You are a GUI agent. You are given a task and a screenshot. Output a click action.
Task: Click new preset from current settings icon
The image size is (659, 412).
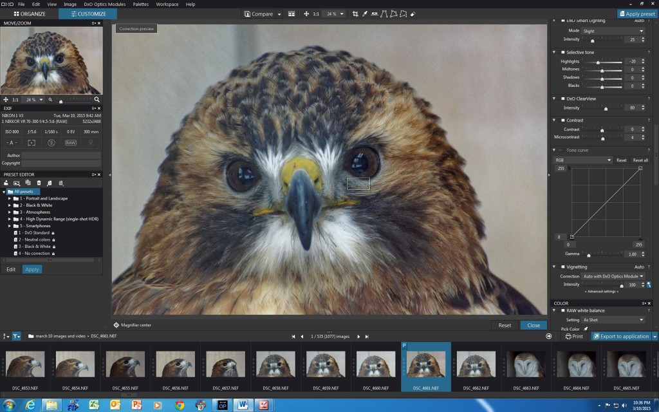pos(17,183)
